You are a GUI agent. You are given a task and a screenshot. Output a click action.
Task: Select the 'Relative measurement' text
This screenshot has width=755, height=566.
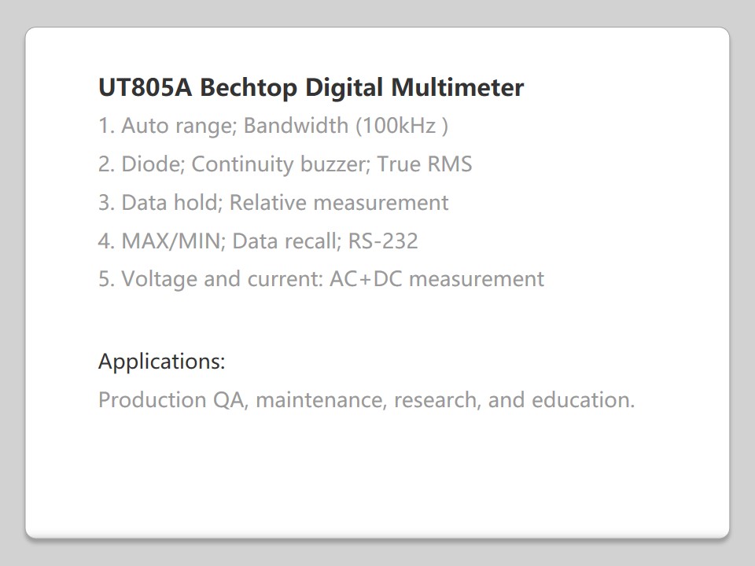[339, 203]
